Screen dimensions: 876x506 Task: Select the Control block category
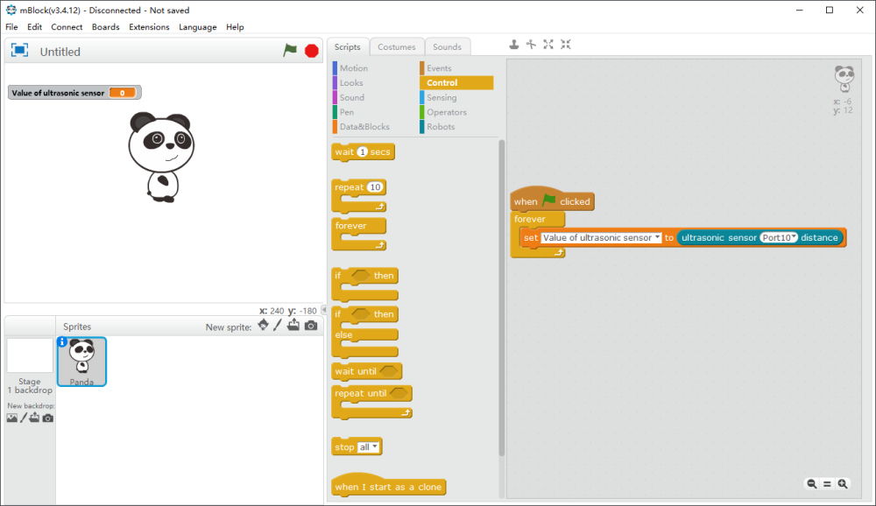(x=456, y=82)
